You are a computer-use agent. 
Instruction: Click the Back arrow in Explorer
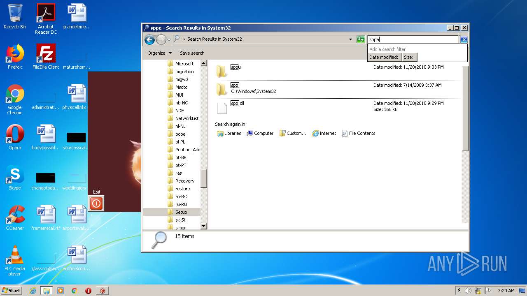tap(149, 39)
